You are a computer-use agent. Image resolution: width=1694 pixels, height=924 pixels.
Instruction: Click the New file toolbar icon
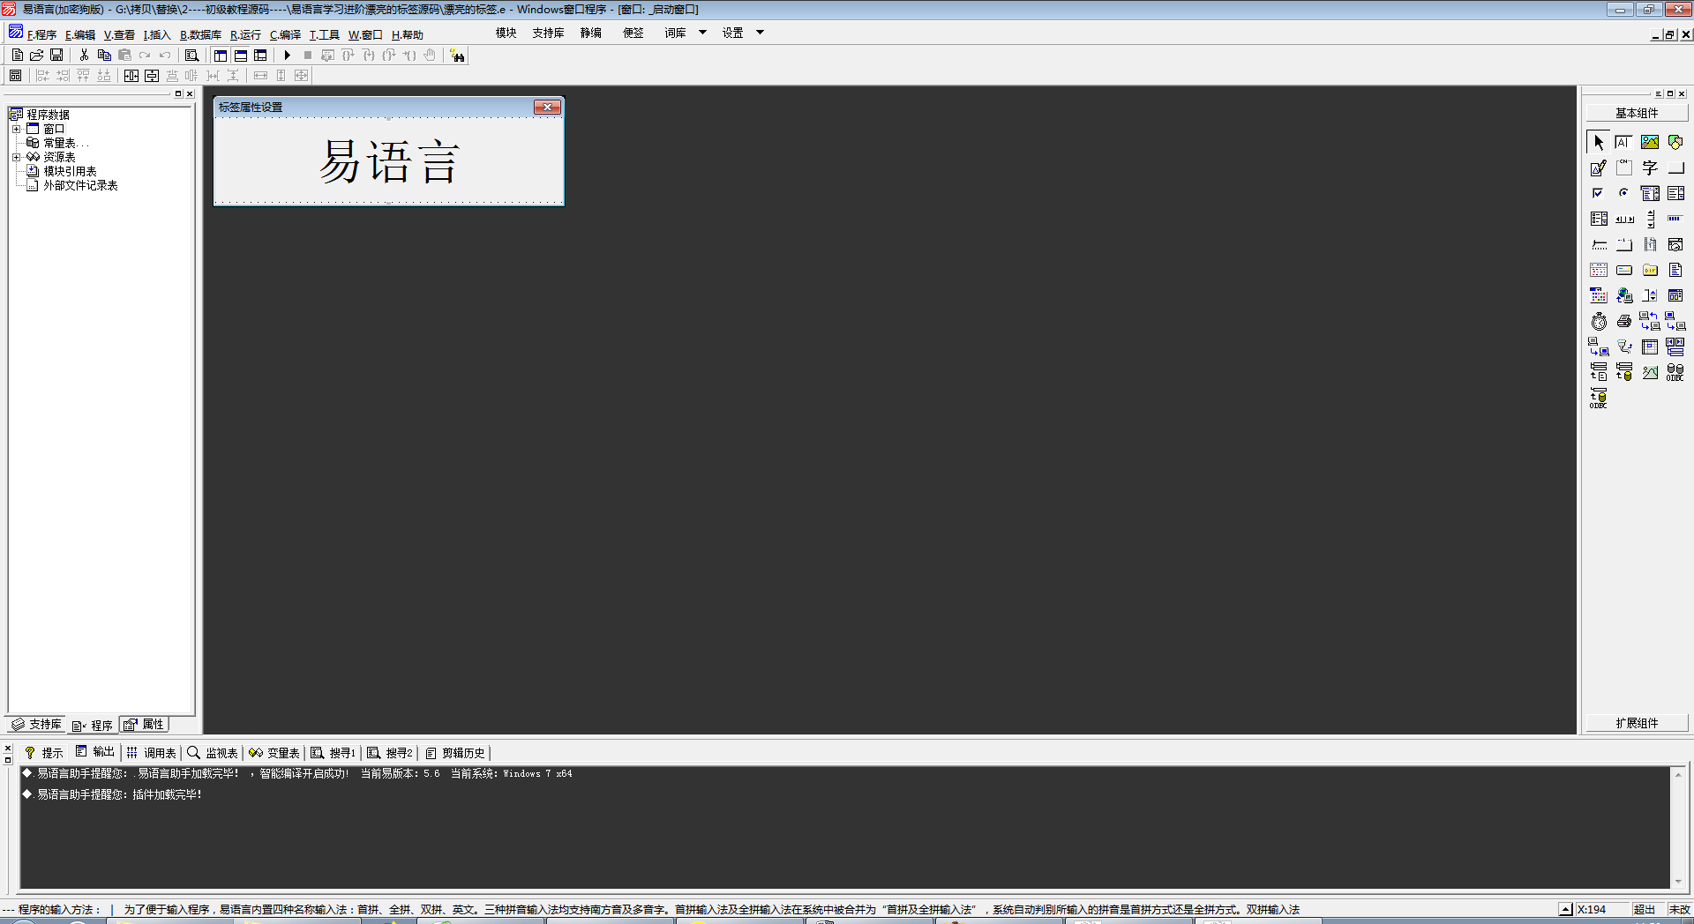[17, 55]
